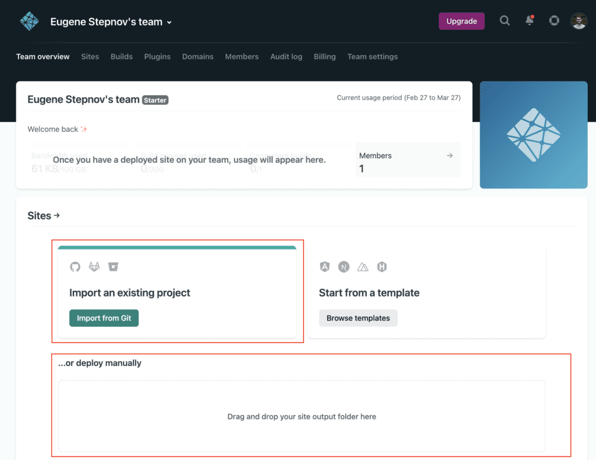This screenshot has height=460, width=596.
Task: Go to the Billing tab
Action: coord(325,56)
